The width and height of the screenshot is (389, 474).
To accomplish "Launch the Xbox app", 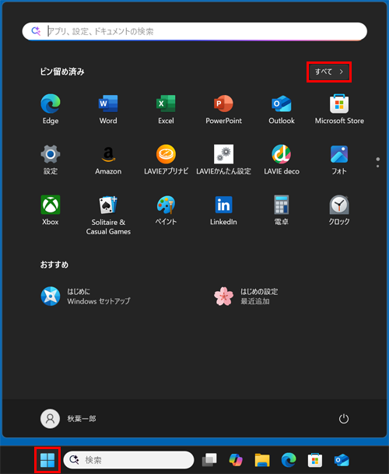I will tap(50, 210).
